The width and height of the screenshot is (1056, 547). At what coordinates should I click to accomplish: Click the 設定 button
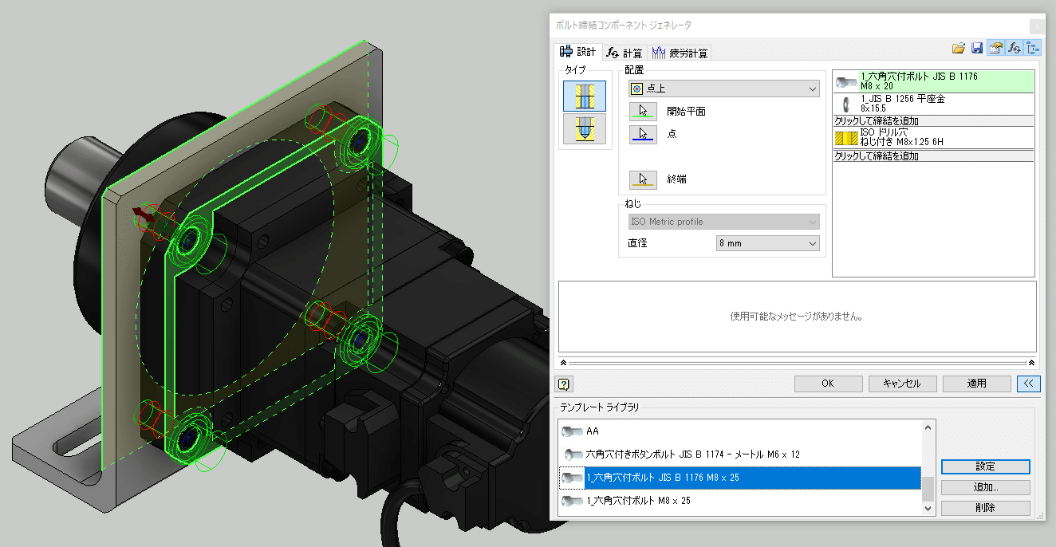click(x=986, y=466)
